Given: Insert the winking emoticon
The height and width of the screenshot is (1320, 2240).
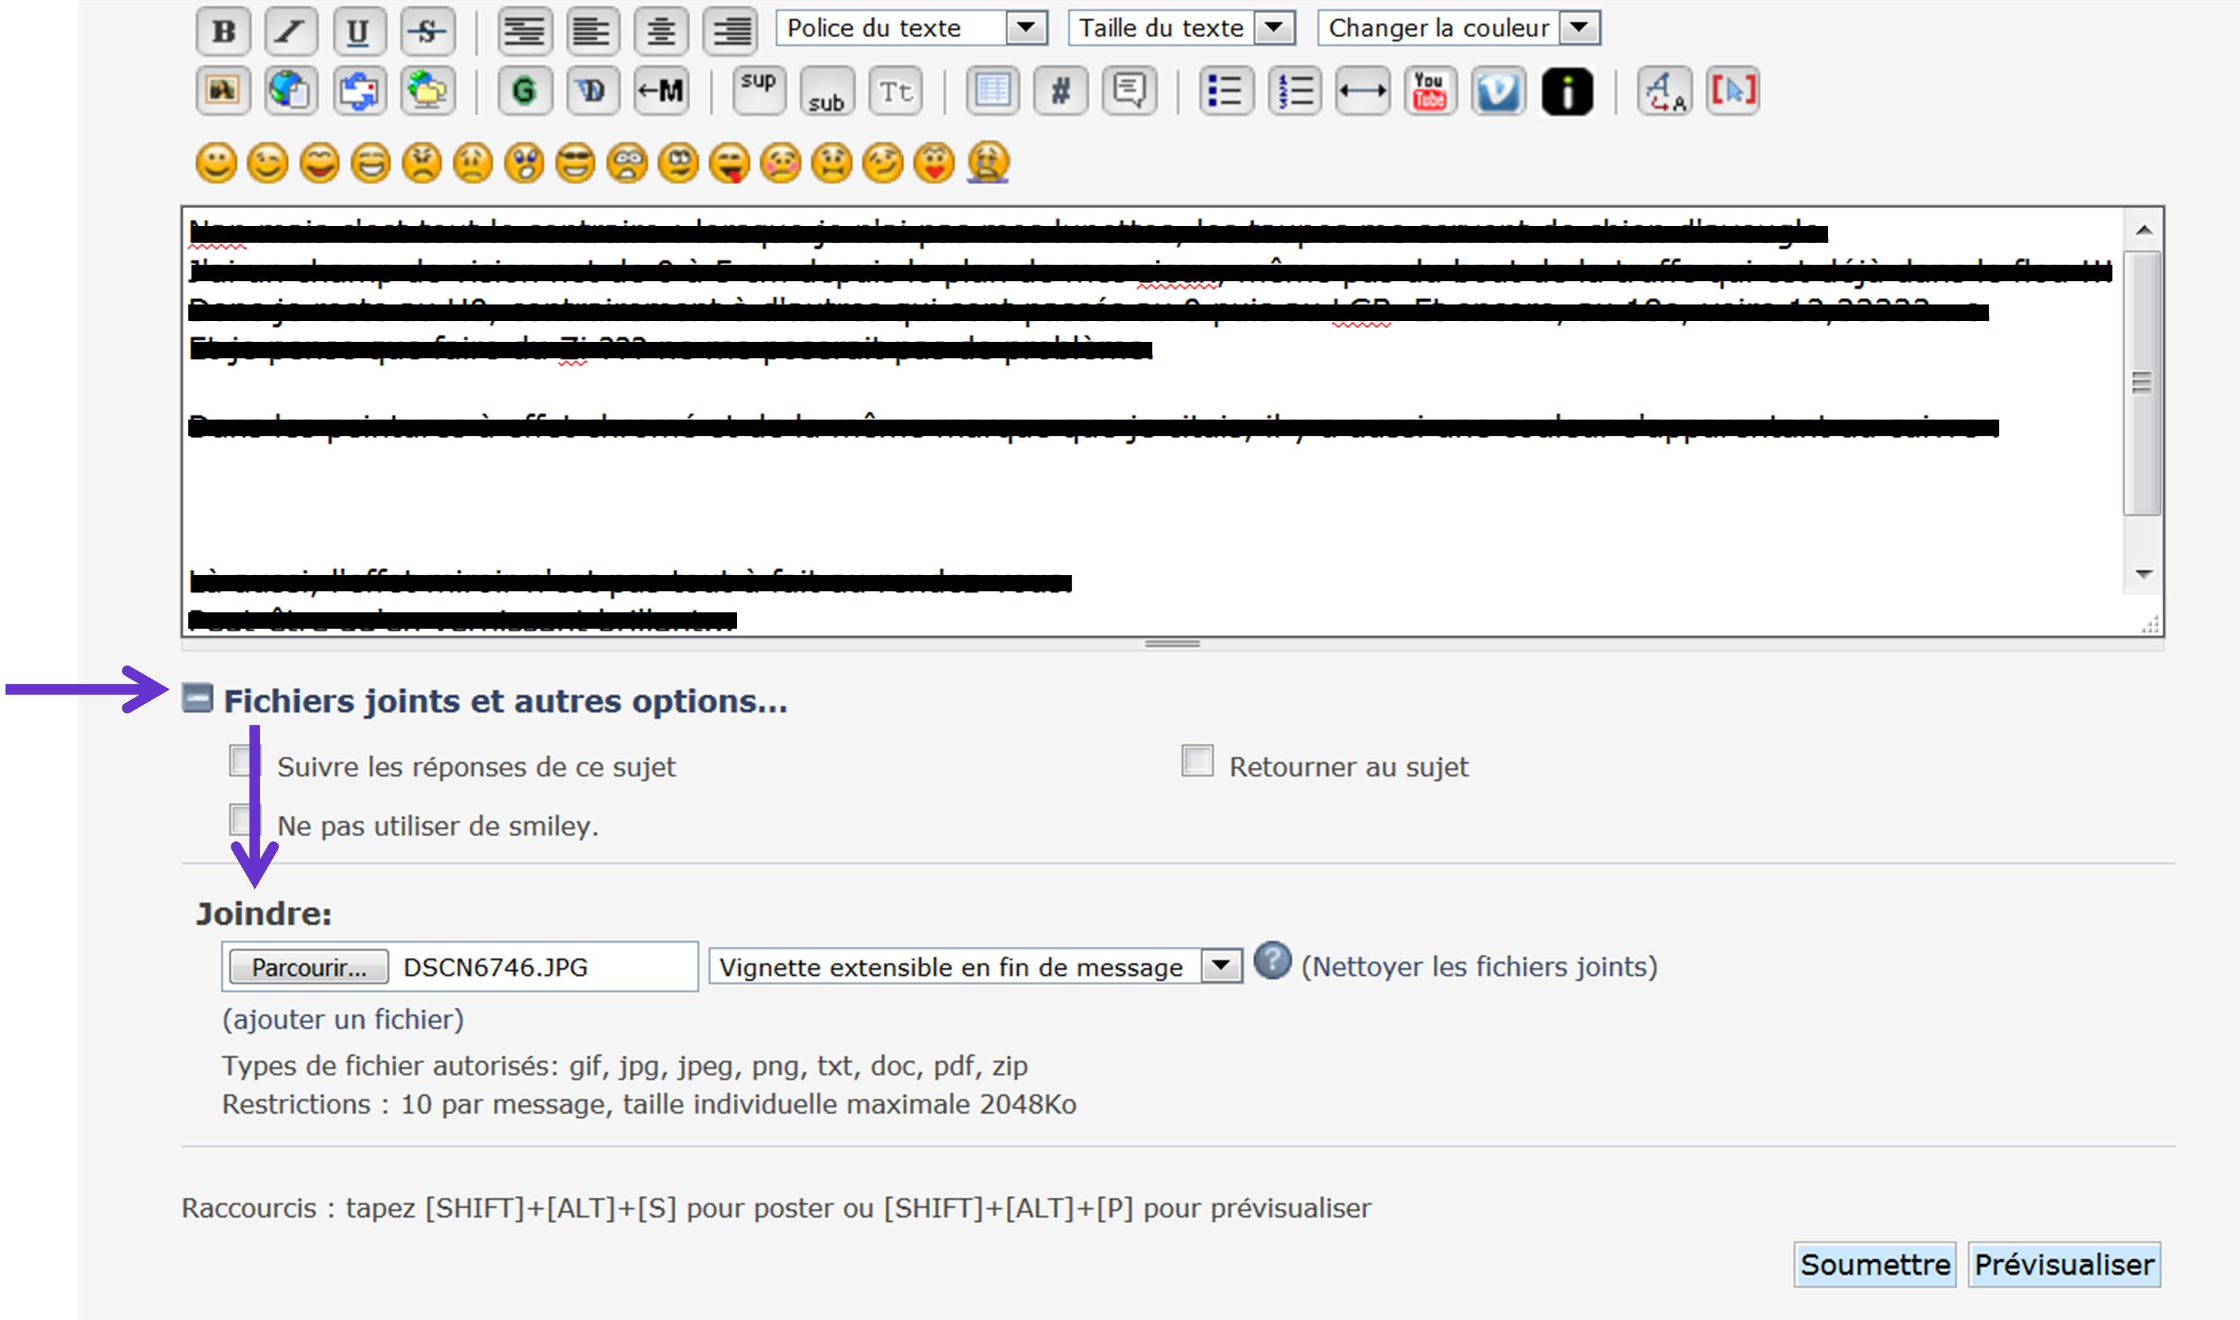Looking at the screenshot, I should [268, 163].
